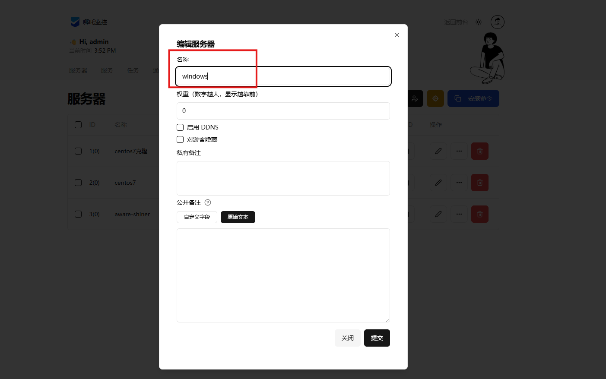Click the centos7克隆 server name
606x379 pixels.
coord(131,151)
